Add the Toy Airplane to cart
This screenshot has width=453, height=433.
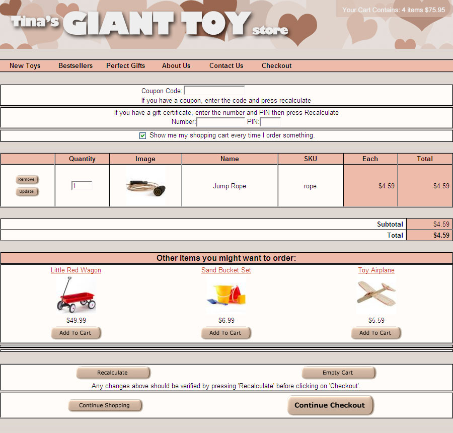pos(375,333)
